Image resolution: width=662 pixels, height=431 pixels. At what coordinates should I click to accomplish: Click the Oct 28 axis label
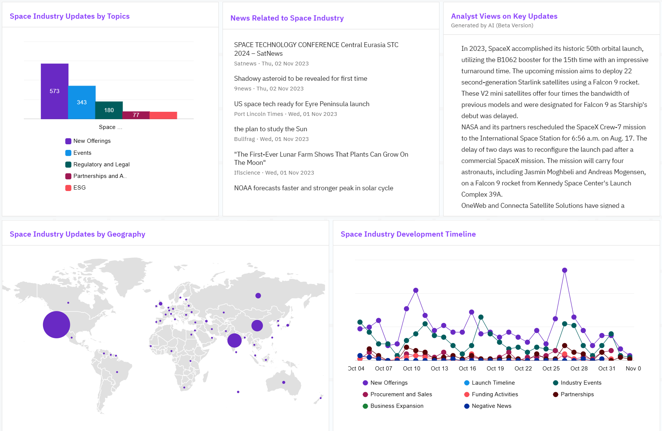click(579, 369)
